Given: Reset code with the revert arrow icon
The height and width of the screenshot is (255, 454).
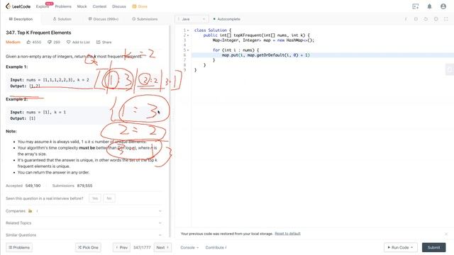Looking at the screenshot, I should point(426,19).
